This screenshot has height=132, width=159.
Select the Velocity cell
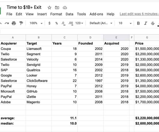pyautogui.click(x=39, y=59)
